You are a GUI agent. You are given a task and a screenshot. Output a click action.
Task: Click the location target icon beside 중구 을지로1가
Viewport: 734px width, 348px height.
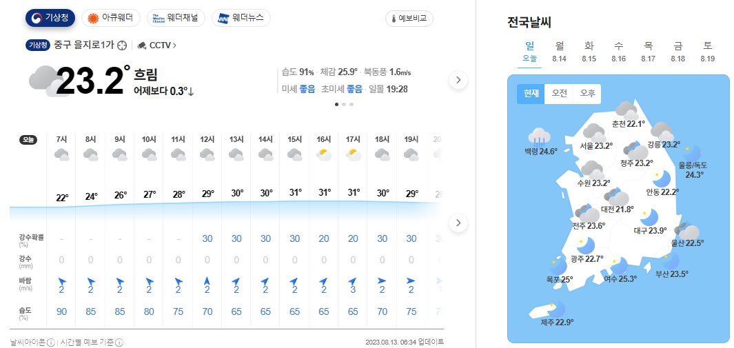pos(123,45)
